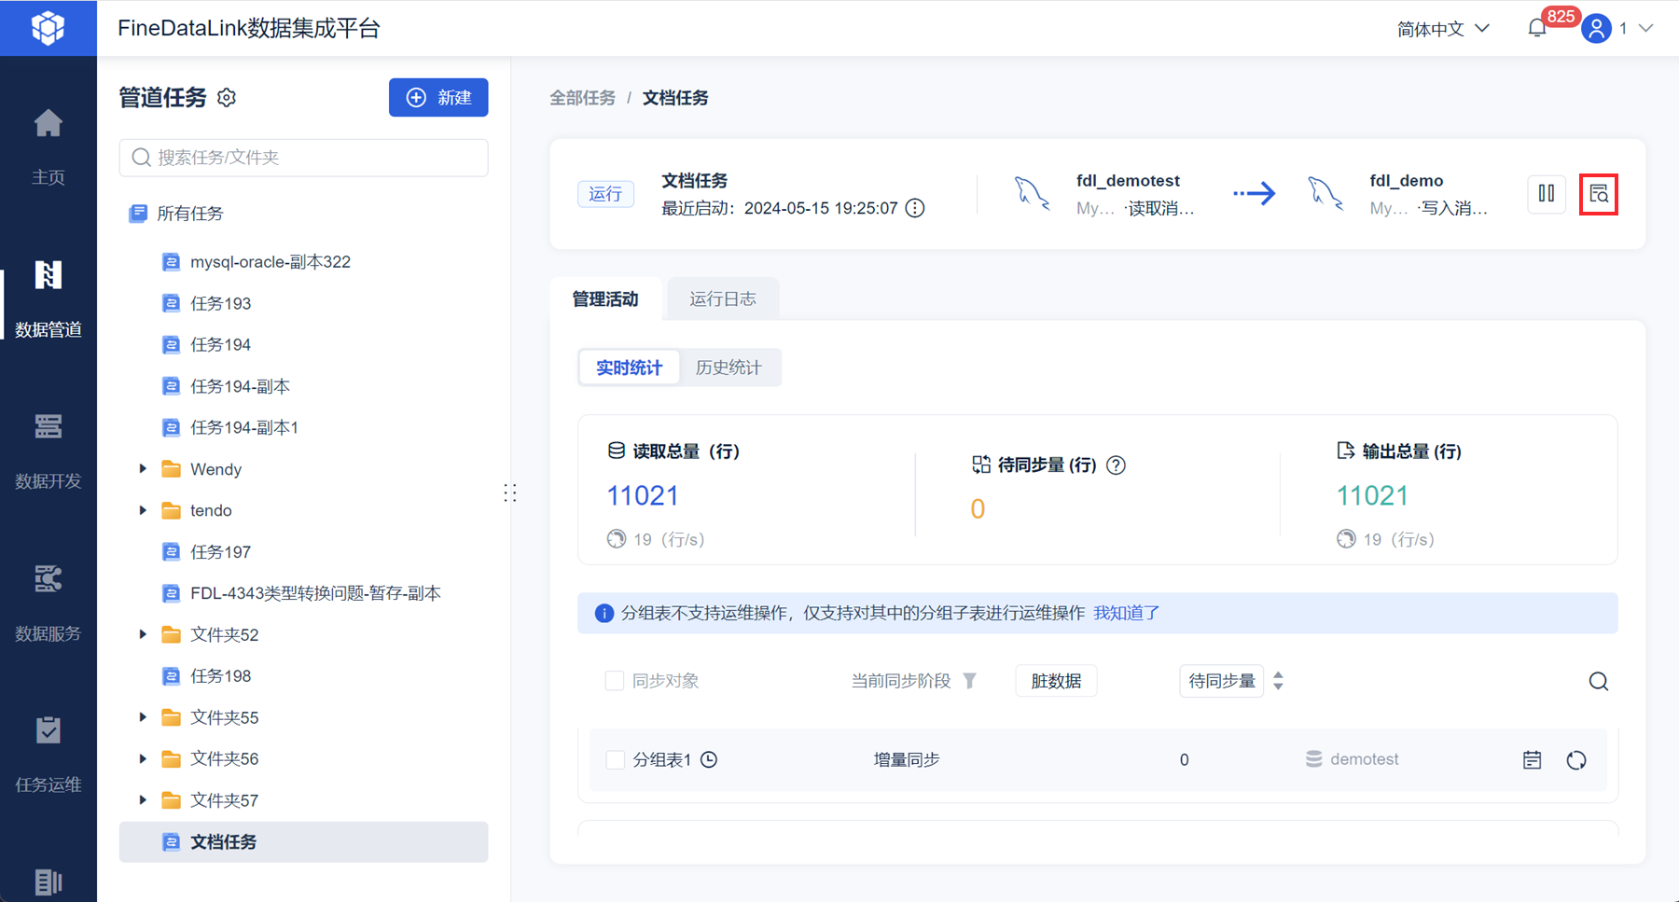Screen dimensions: 1679x902
Task: Click the 我知道了 link
Action: pyautogui.click(x=1127, y=613)
